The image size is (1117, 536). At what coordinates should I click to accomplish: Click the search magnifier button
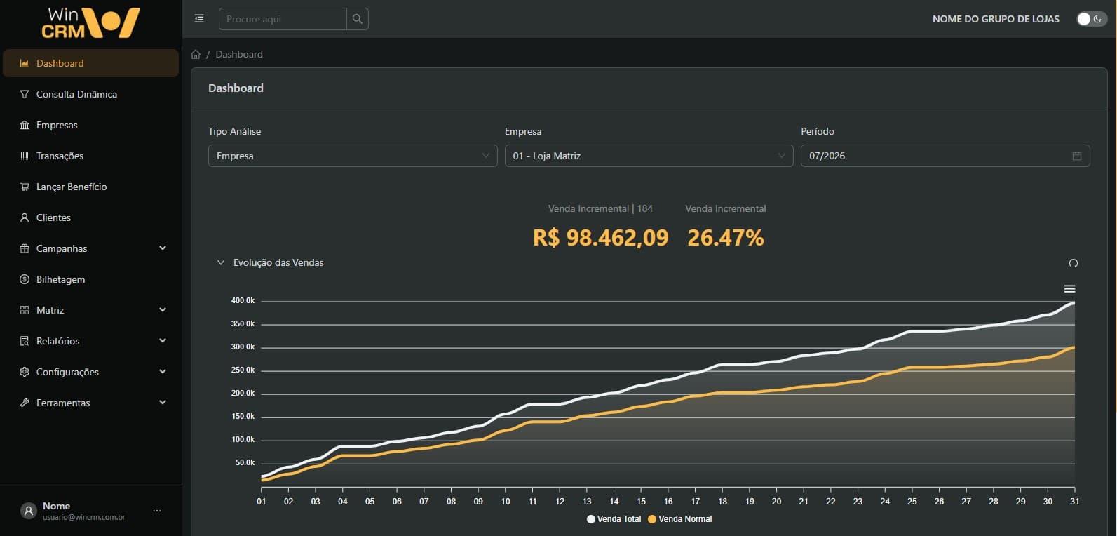358,19
